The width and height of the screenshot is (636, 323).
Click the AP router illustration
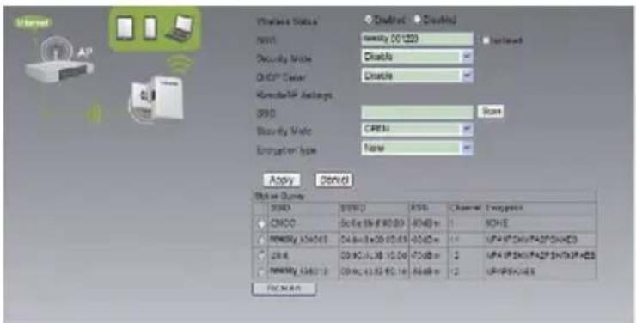(x=59, y=59)
